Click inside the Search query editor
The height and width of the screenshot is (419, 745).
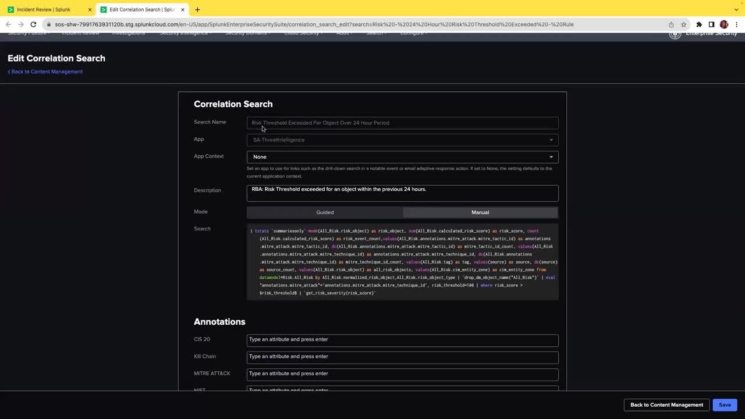pyautogui.click(x=402, y=262)
